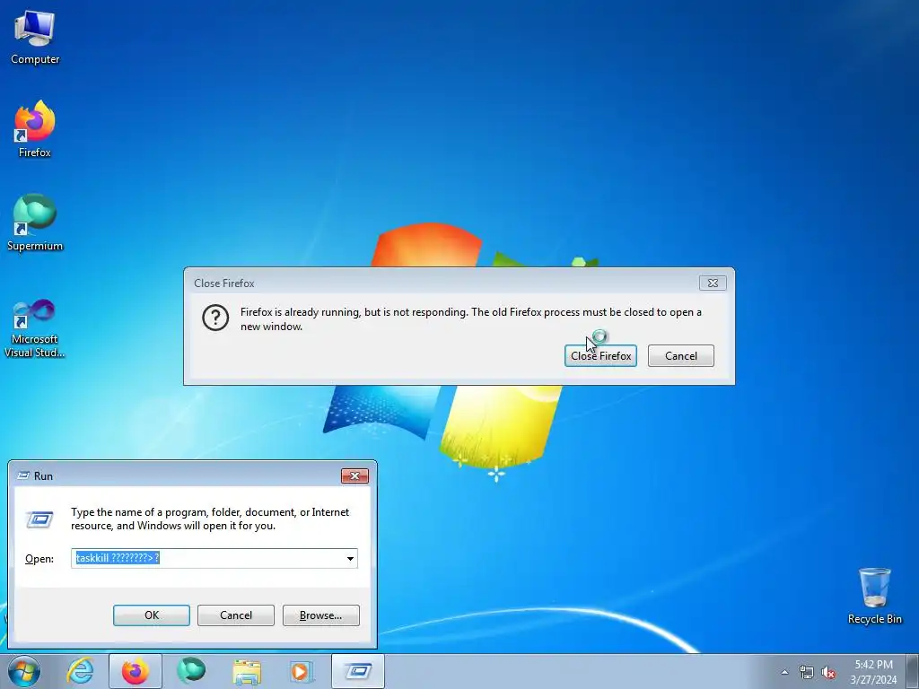The image size is (919, 689).
Task: Activate the Run taskbar button
Action: [358, 671]
